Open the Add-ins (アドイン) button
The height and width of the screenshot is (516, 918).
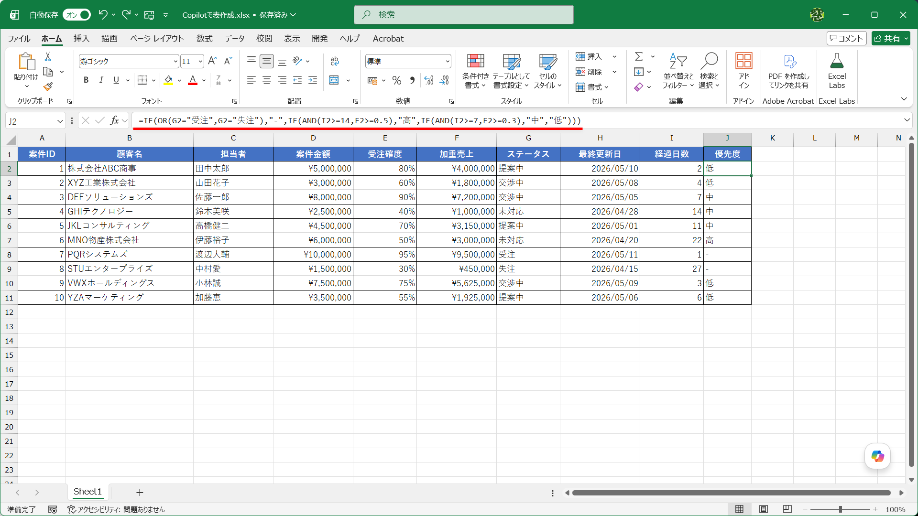click(743, 71)
